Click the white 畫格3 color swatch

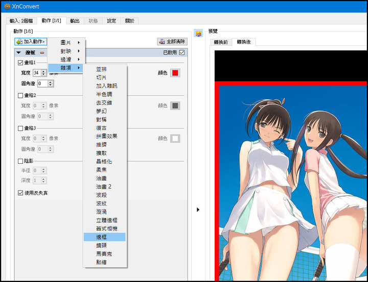175,138
